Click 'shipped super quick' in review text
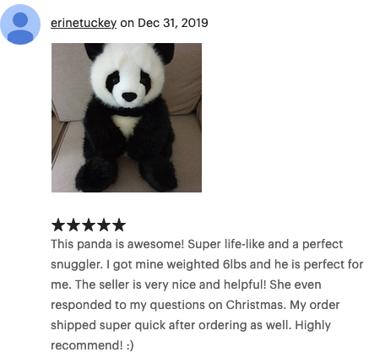This screenshot has height=363, width=369. coord(108,325)
